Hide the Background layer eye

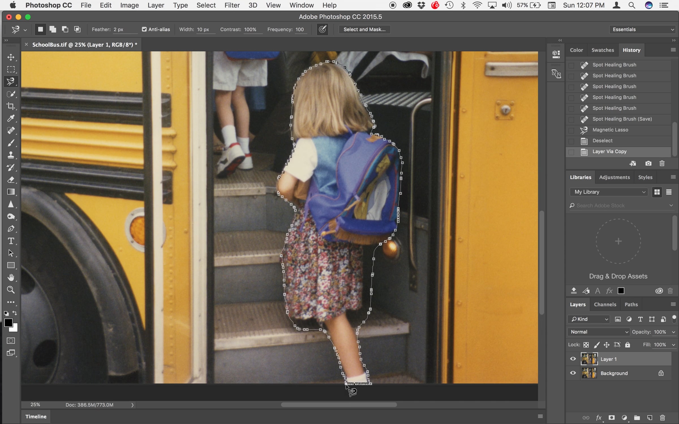click(x=573, y=373)
